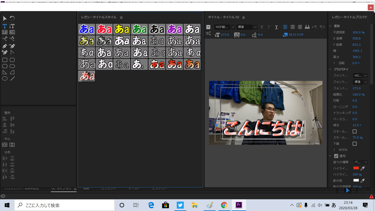Screen dimensions: 375x211
Task: Open Google Chrome from the taskbar
Action: pyautogui.click(x=224, y=205)
